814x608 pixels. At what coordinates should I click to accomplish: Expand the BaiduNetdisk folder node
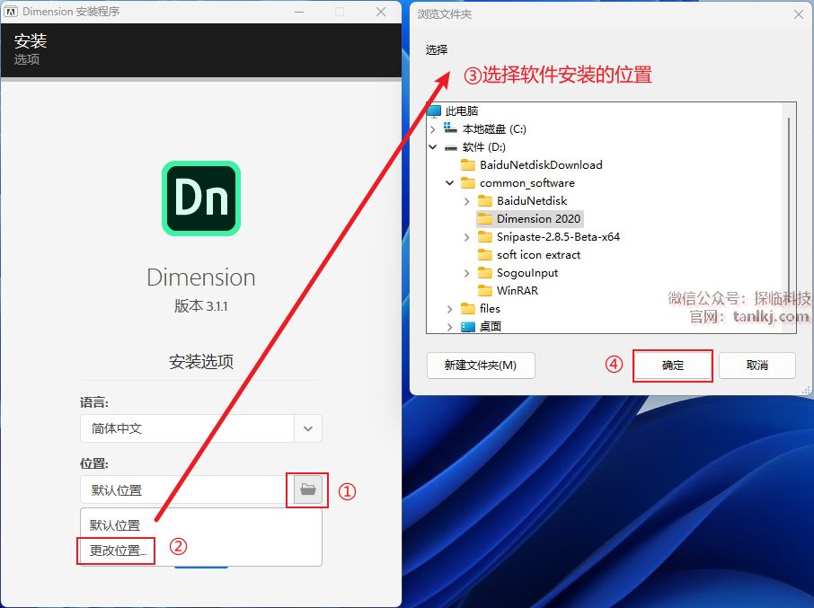tap(466, 201)
